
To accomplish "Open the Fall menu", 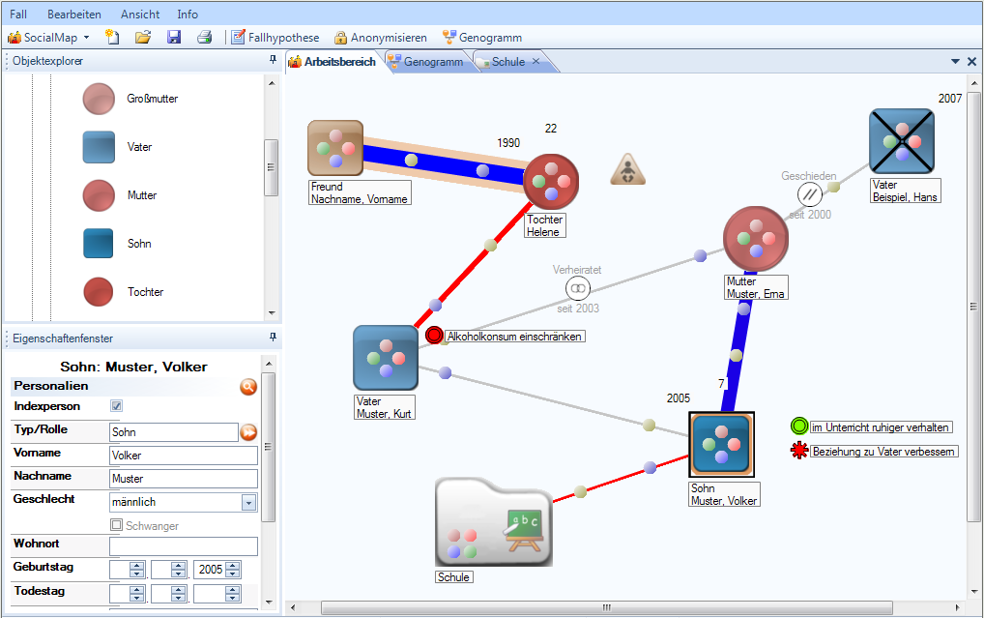I will pyautogui.click(x=18, y=14).
